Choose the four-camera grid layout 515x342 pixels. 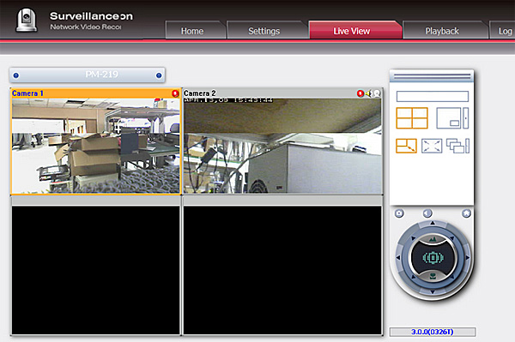pyautogui.click(x=412, y=118)
